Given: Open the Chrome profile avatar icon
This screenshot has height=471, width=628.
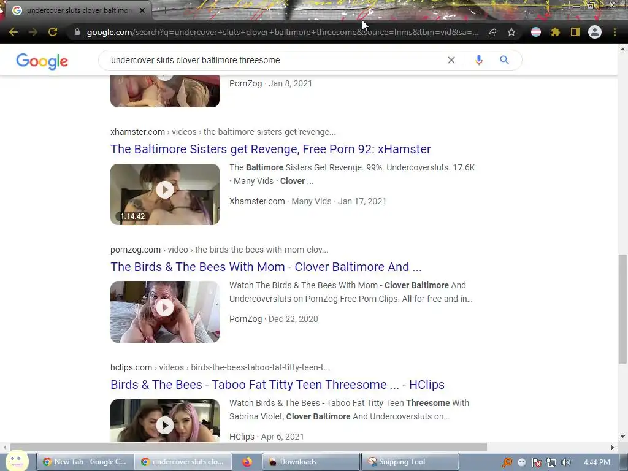Looking at the screenshot, I should click(595, 32).
